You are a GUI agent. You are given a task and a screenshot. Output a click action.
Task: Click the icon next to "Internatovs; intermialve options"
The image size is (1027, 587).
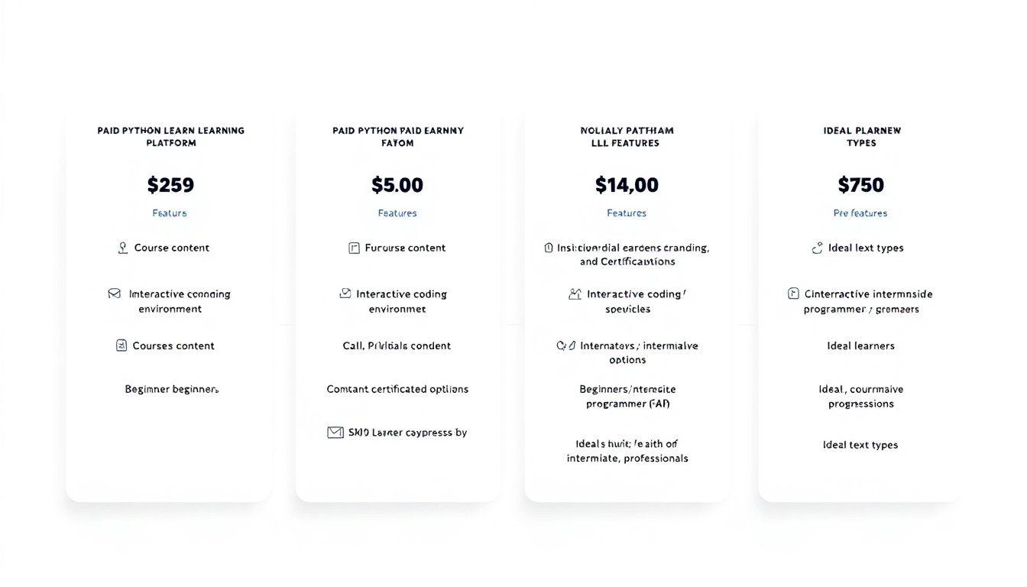565,345
